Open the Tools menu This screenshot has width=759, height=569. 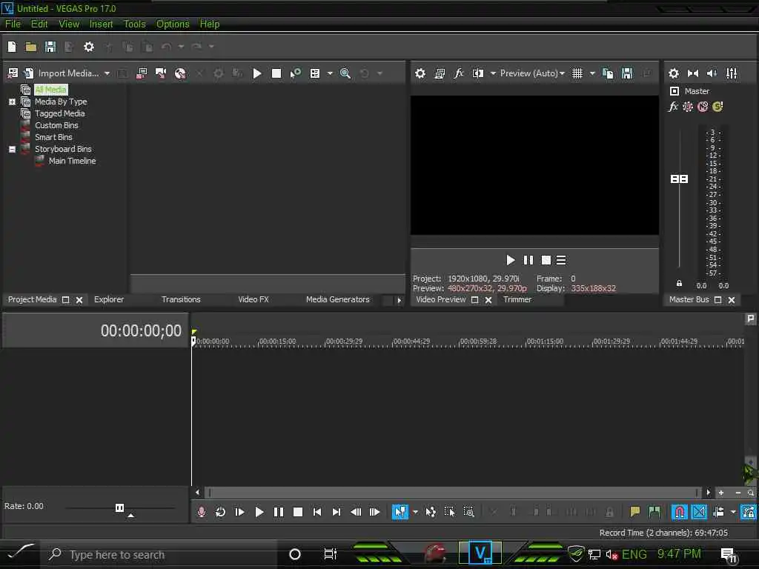(134, 24)
